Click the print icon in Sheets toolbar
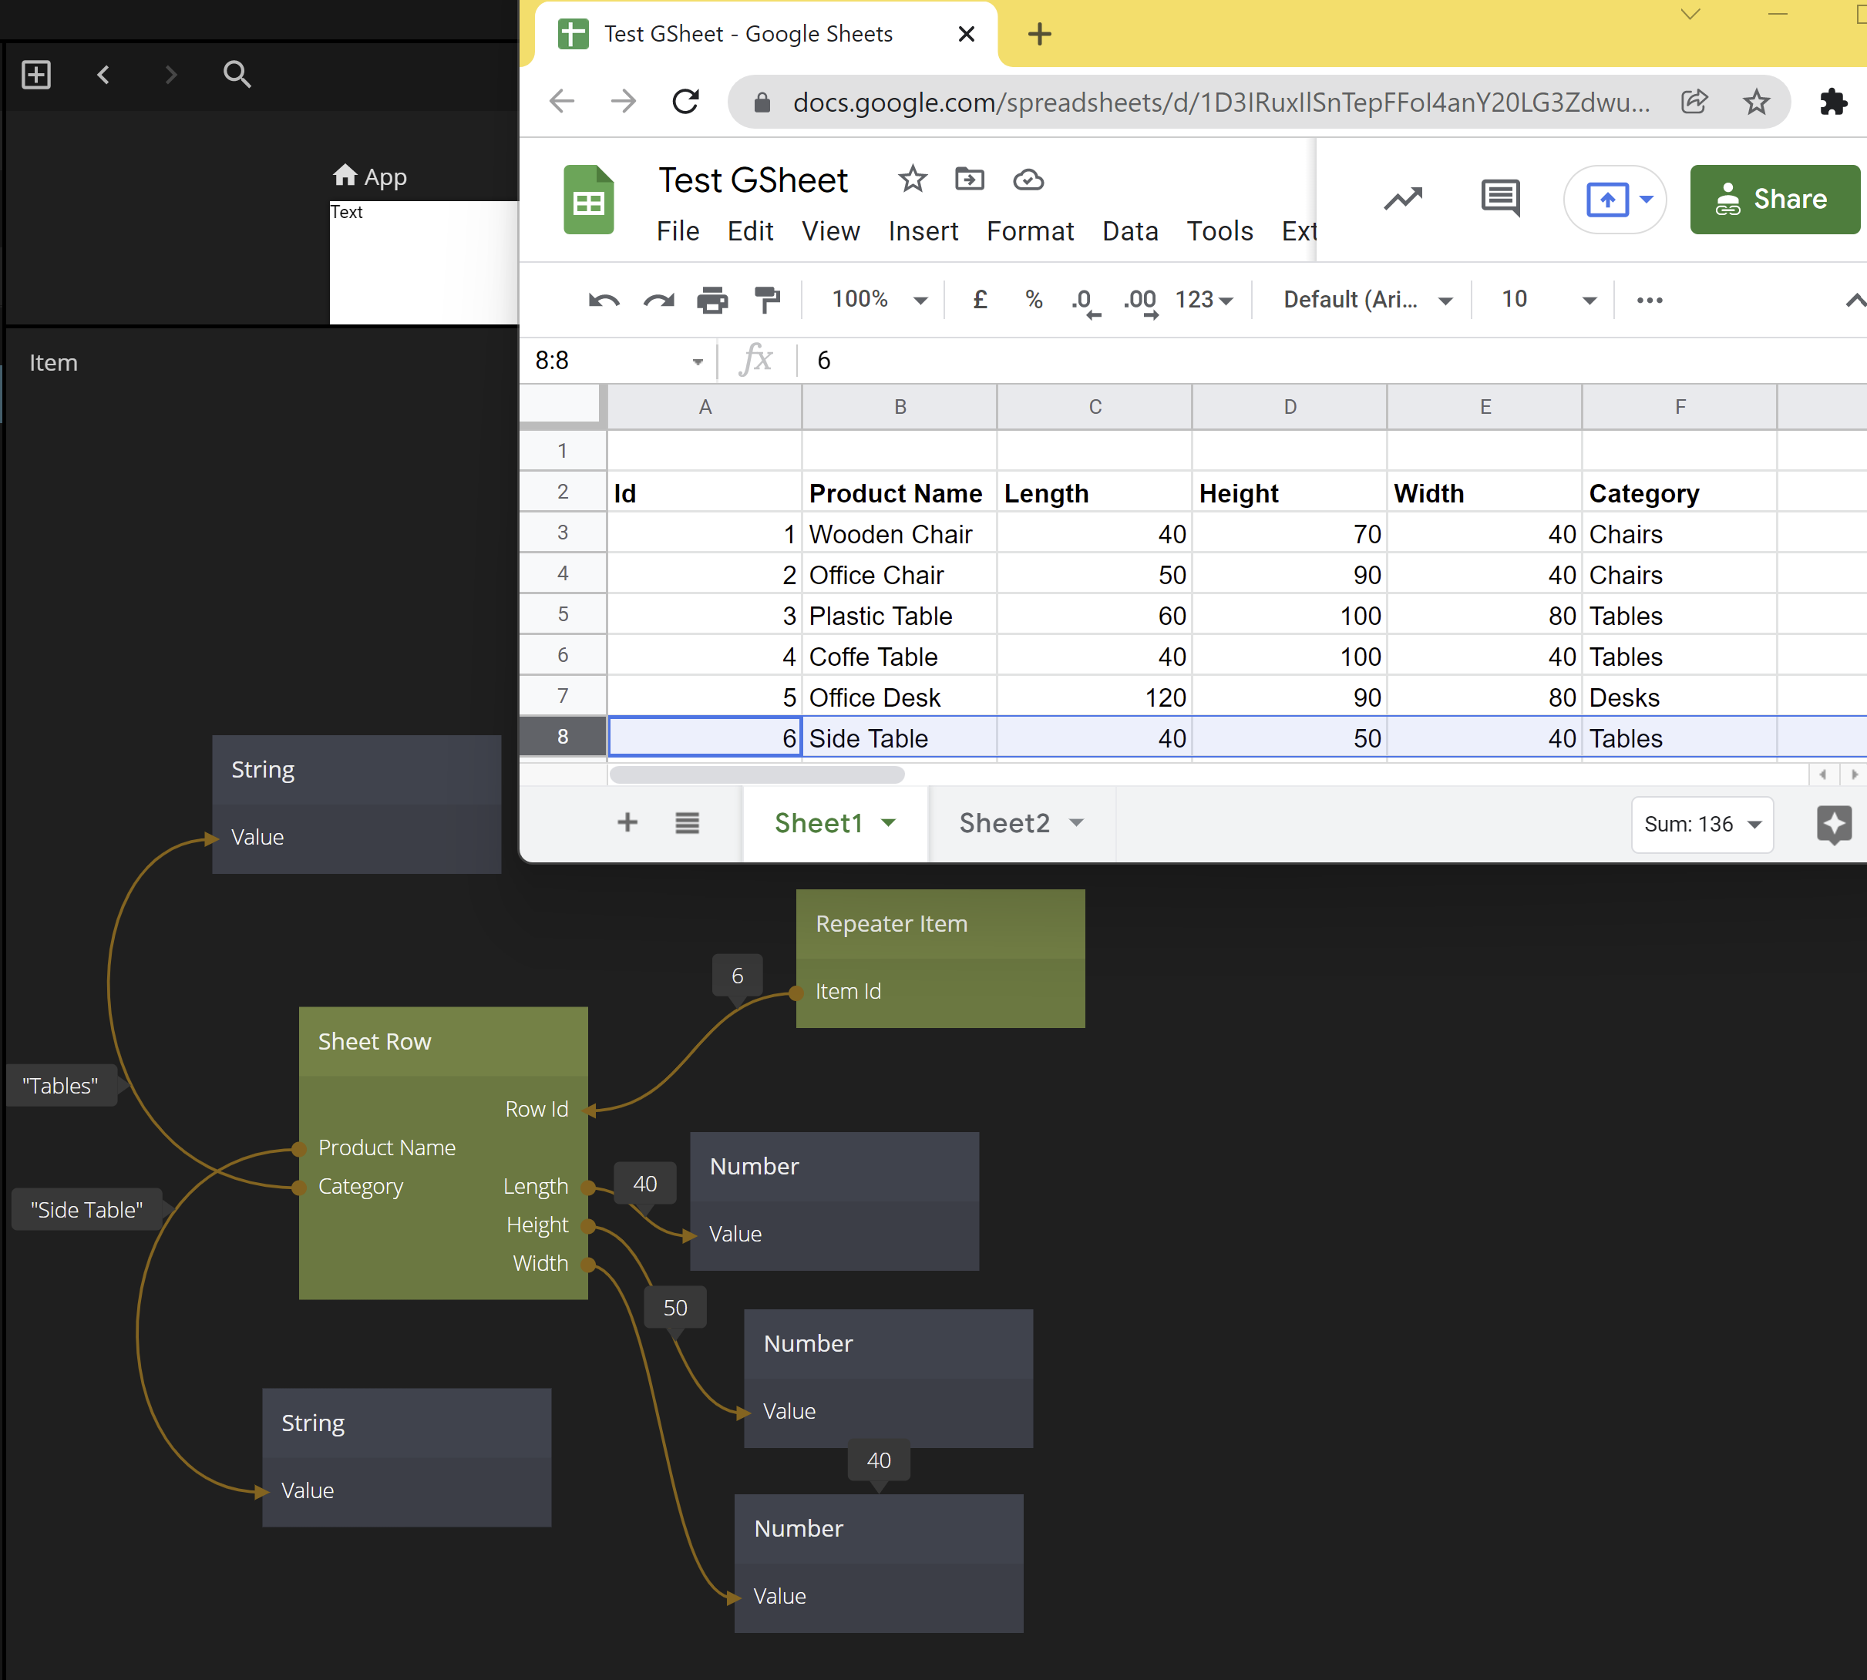The image size is (1867, 1680). pos(712,300)
